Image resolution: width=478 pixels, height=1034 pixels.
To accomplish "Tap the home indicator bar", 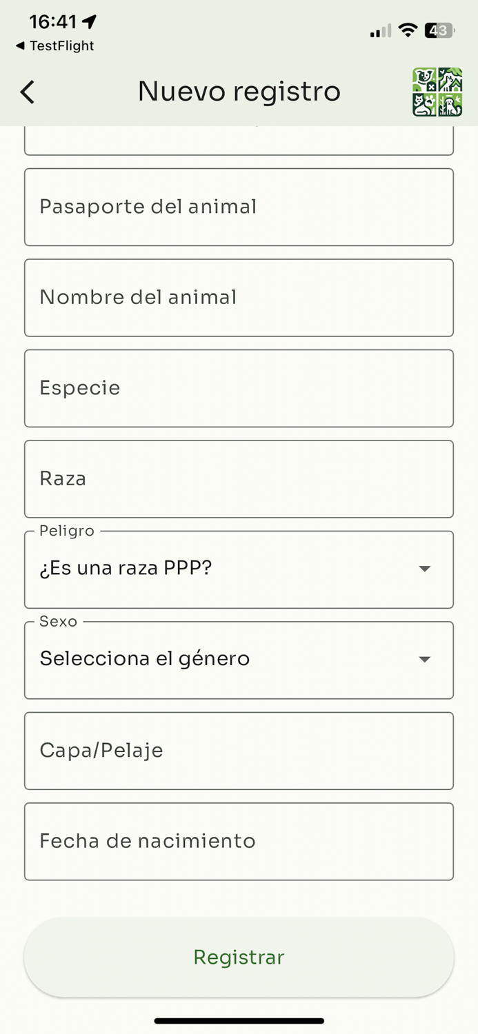I will [x=239, y=1021].
